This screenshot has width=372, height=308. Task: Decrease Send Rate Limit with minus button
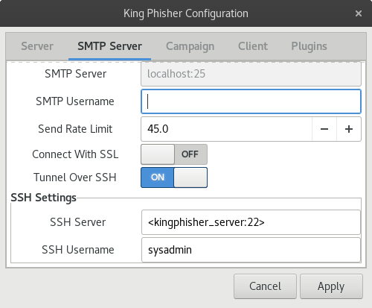coord(324,129)
